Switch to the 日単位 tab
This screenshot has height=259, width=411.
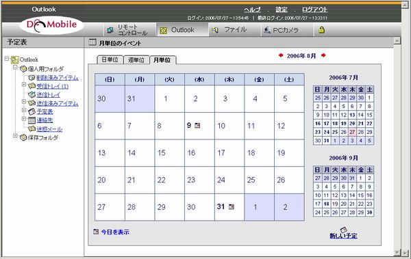[x=110, y=59]
